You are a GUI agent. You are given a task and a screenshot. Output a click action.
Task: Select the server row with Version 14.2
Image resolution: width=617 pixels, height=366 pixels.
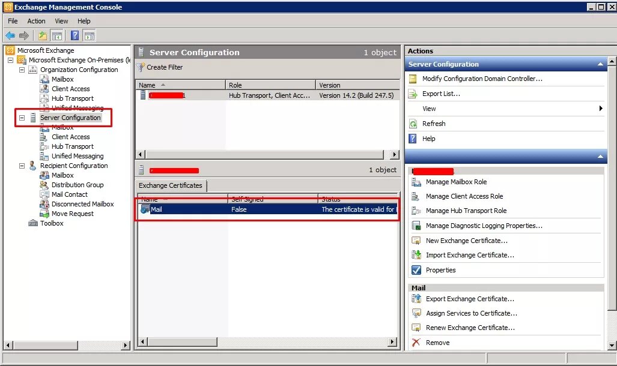[267, 95]
